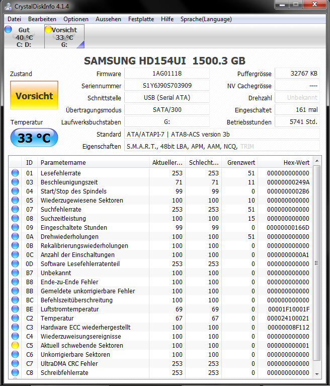Open the Festplatte menu
The width and height of the screenshot is (330, 386).
141,19
